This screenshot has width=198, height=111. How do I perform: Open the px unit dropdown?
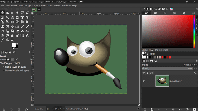click(x=49, y=109)
